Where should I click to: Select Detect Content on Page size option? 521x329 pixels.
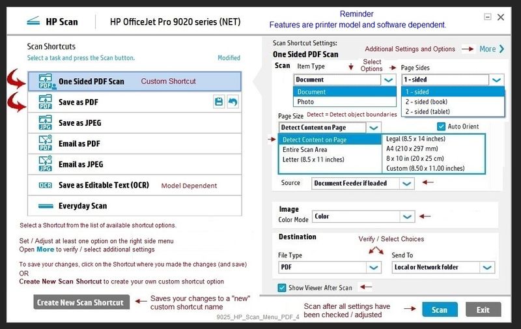[x=330, y=139]
